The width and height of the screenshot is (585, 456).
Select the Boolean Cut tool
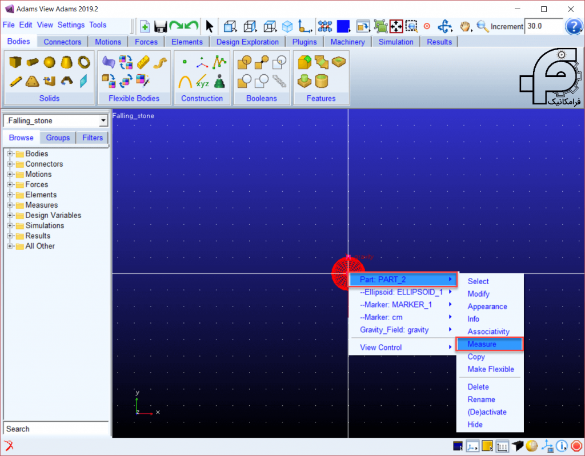[245, 81]
